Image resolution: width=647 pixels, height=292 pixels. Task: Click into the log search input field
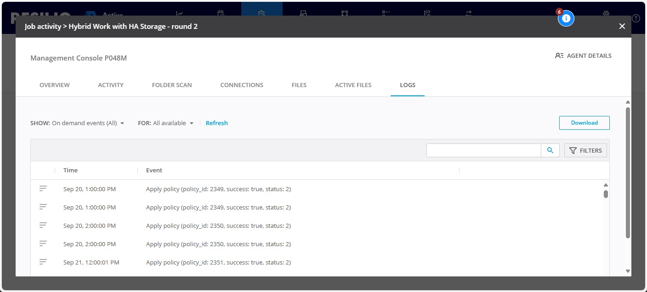pyautogui.click(x=483, y=150)
